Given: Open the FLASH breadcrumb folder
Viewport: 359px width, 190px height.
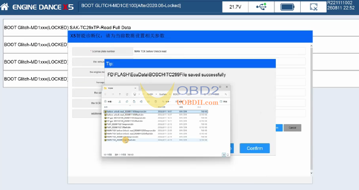Looking at the screenshot, I should (x=150, y=94).
